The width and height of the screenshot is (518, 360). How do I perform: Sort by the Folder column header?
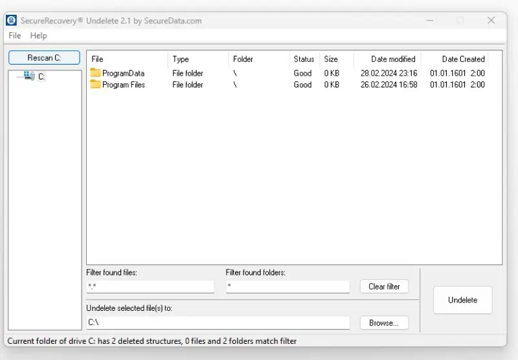[259, 59]
